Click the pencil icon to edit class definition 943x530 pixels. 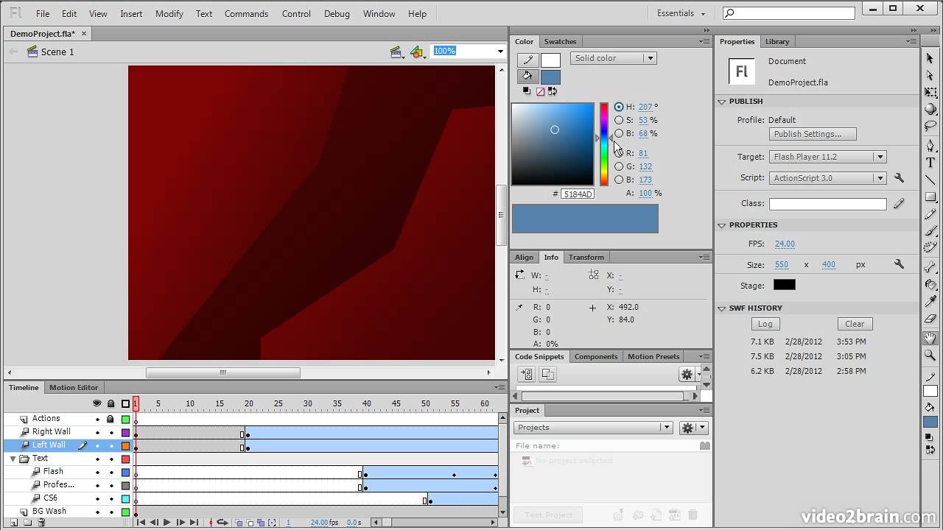coord(899,204)
